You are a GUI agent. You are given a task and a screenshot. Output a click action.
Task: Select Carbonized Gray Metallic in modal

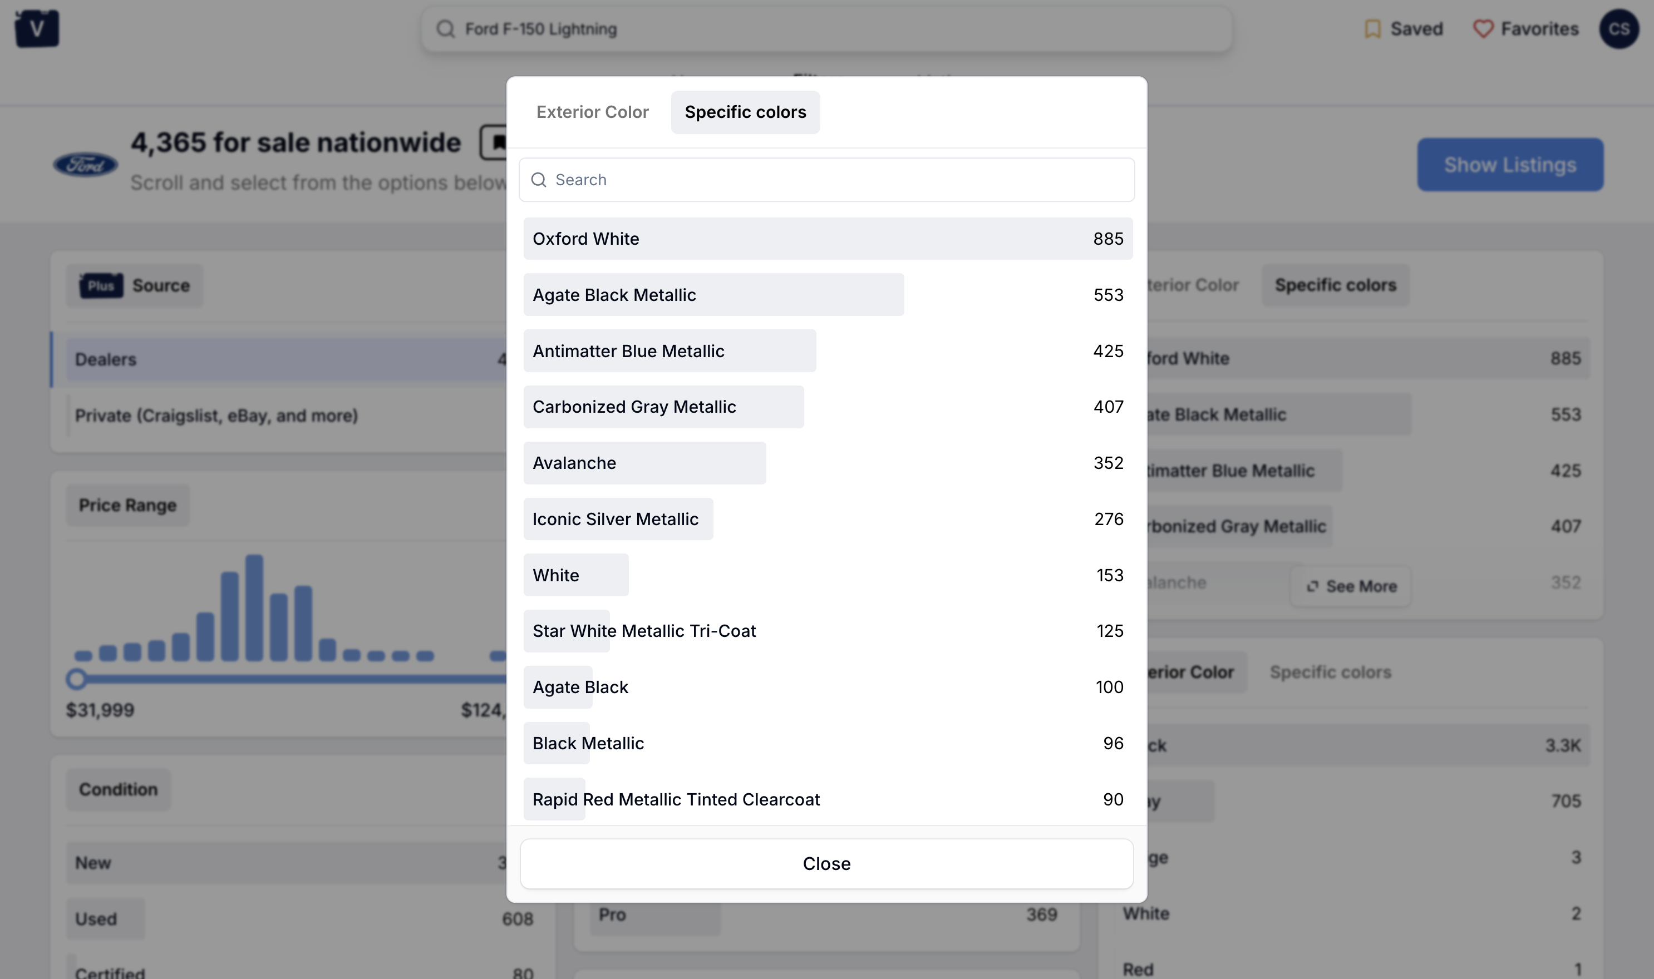(x=828, y=407)
